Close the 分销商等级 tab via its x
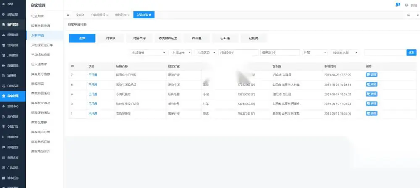420x188 pixels. [x=108, y=15]
